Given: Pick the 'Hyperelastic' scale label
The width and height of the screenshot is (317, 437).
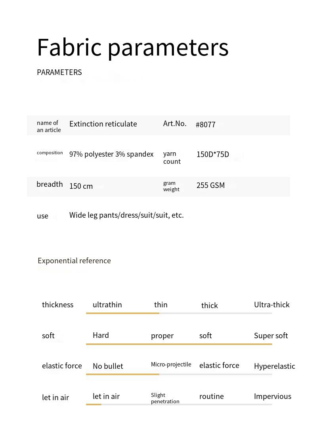Looking at the screenshot, I should click(x=274, y=366).
